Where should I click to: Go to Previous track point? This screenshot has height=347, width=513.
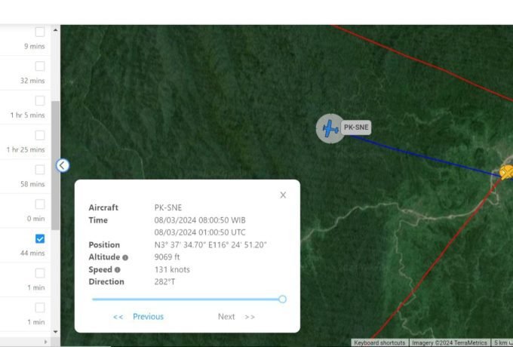pos(148,317)
